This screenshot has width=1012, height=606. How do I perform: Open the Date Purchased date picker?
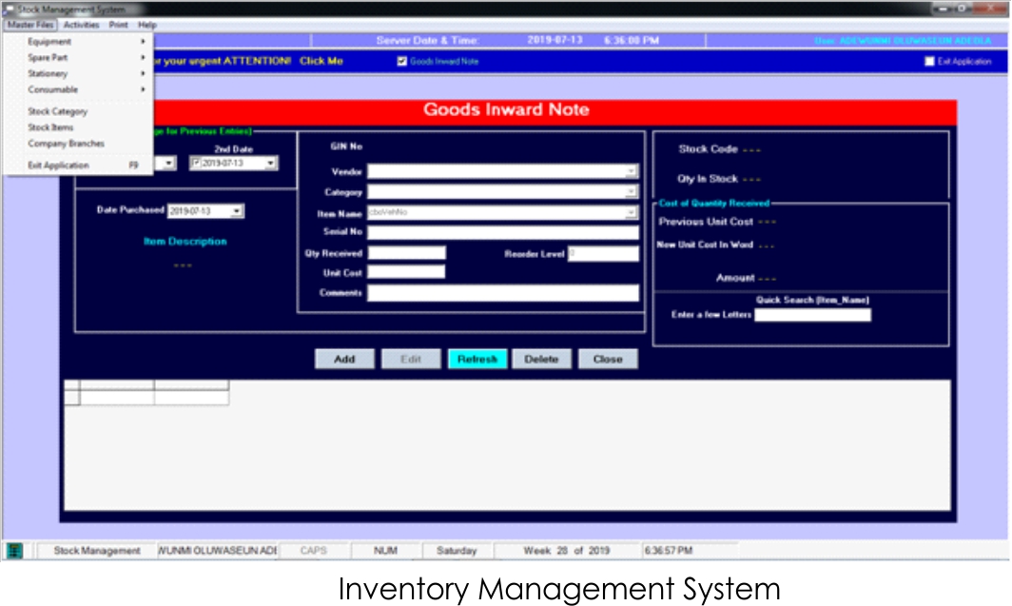(236, 211)
